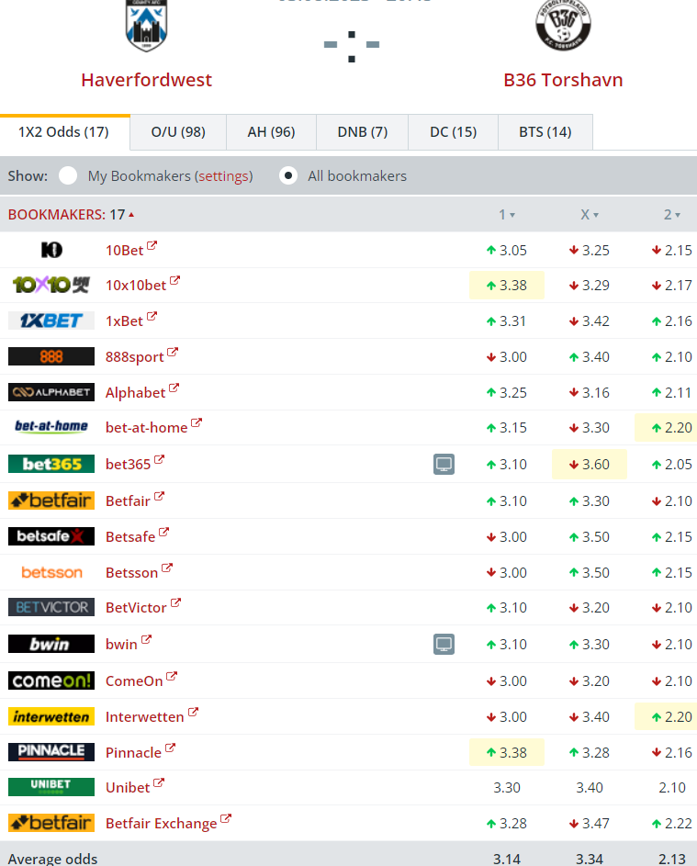Click the bwin live stream monitor icon
Screen dimensions: 697x866
click(x=444, y=645)
